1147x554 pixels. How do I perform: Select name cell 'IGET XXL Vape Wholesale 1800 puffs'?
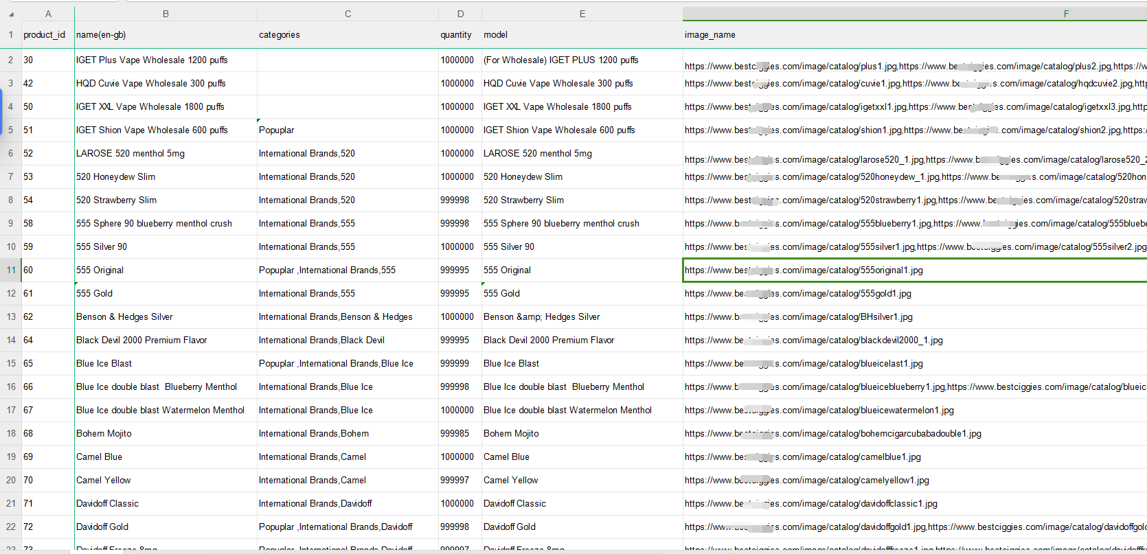coord(166,106)
